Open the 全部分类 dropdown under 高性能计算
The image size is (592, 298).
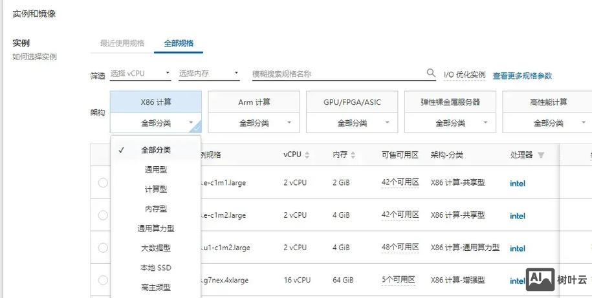[548, 123]
